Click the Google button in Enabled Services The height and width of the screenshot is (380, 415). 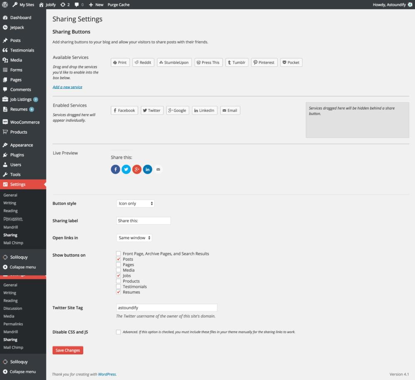178,110
